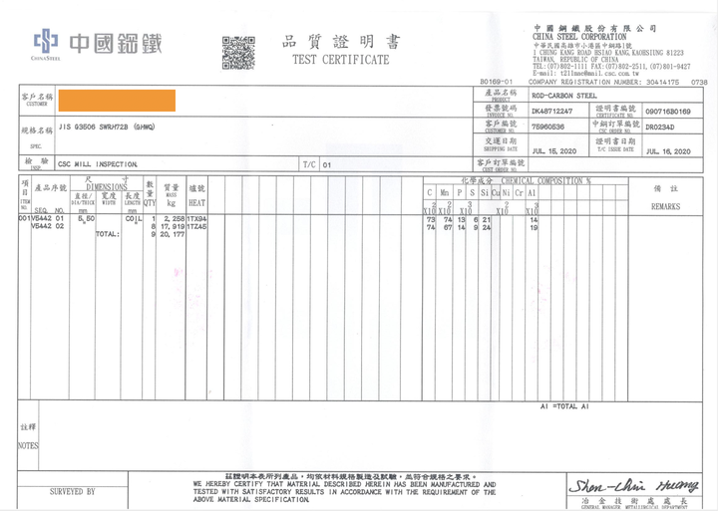
Task: Click item number '001'
Action: coord(24,218)
